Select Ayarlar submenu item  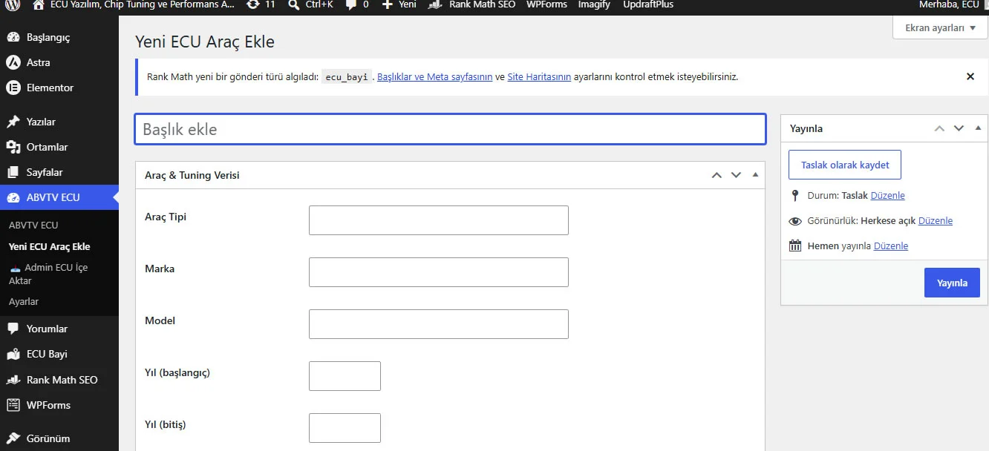24,301
